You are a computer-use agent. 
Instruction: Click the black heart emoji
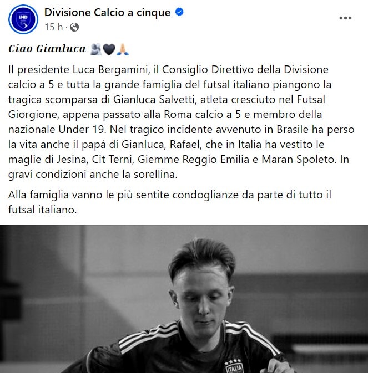coord(109,49)
